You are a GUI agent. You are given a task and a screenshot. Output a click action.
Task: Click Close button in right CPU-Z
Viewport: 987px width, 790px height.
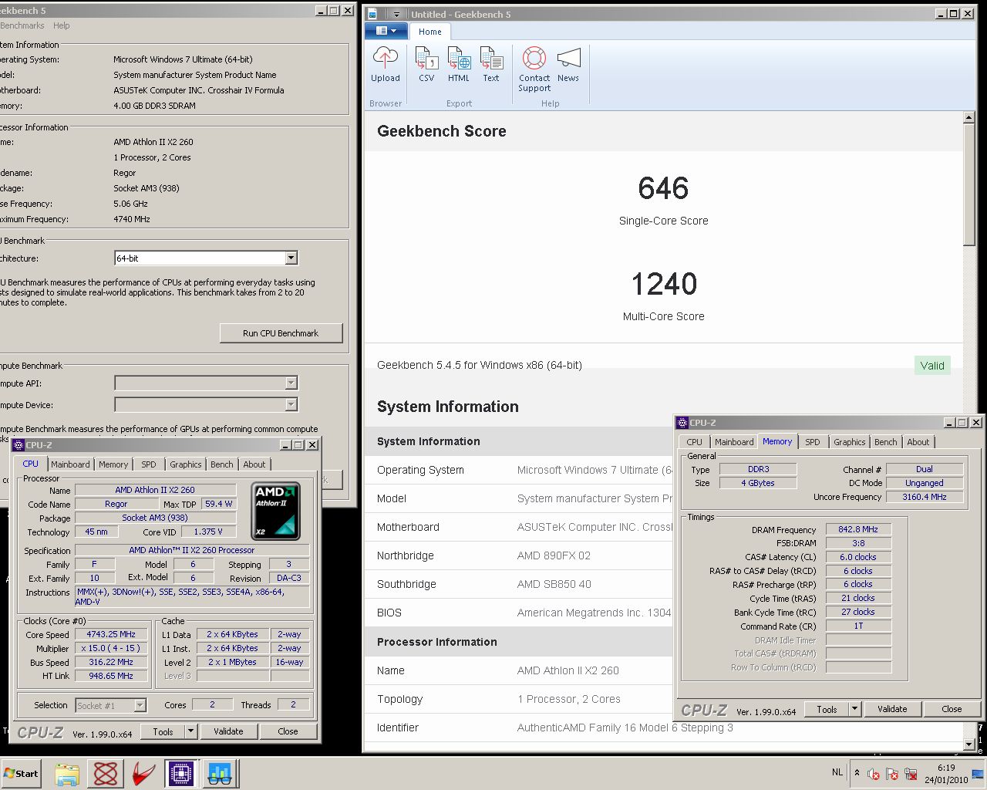952,709
